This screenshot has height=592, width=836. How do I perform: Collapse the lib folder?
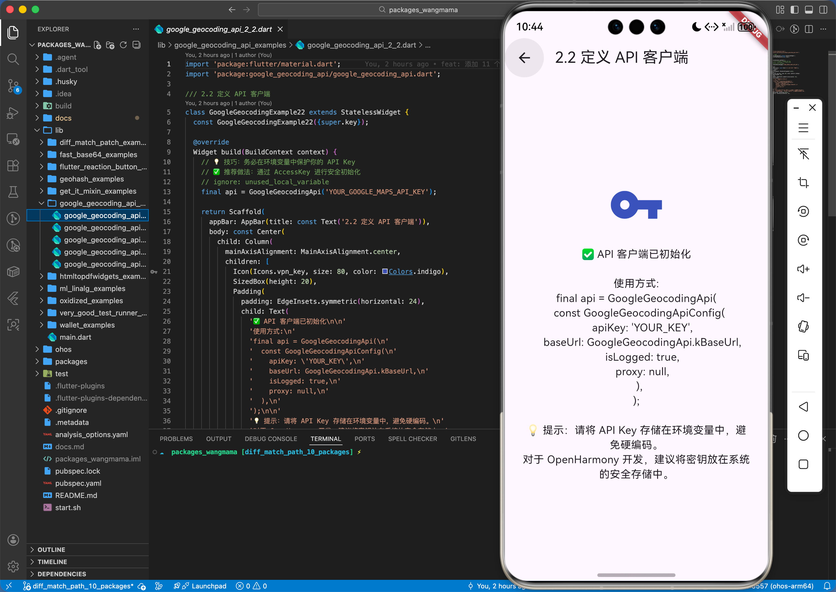[59, 130]
